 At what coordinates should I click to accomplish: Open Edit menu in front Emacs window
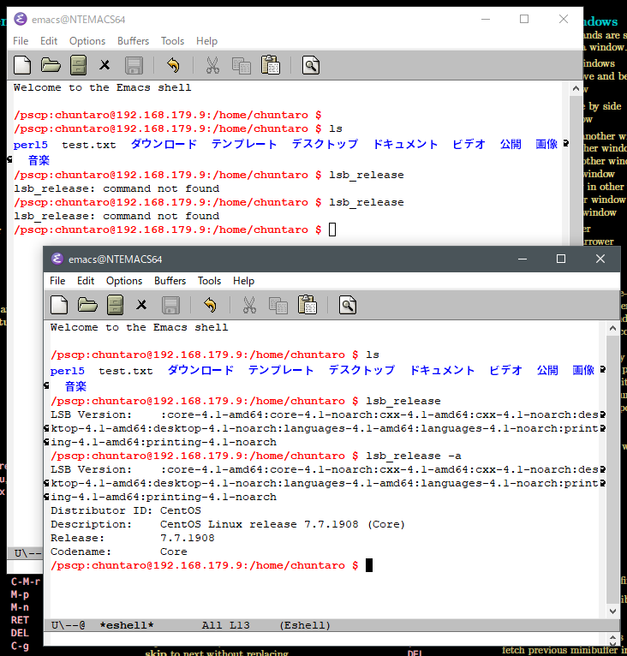pos(86,281)
